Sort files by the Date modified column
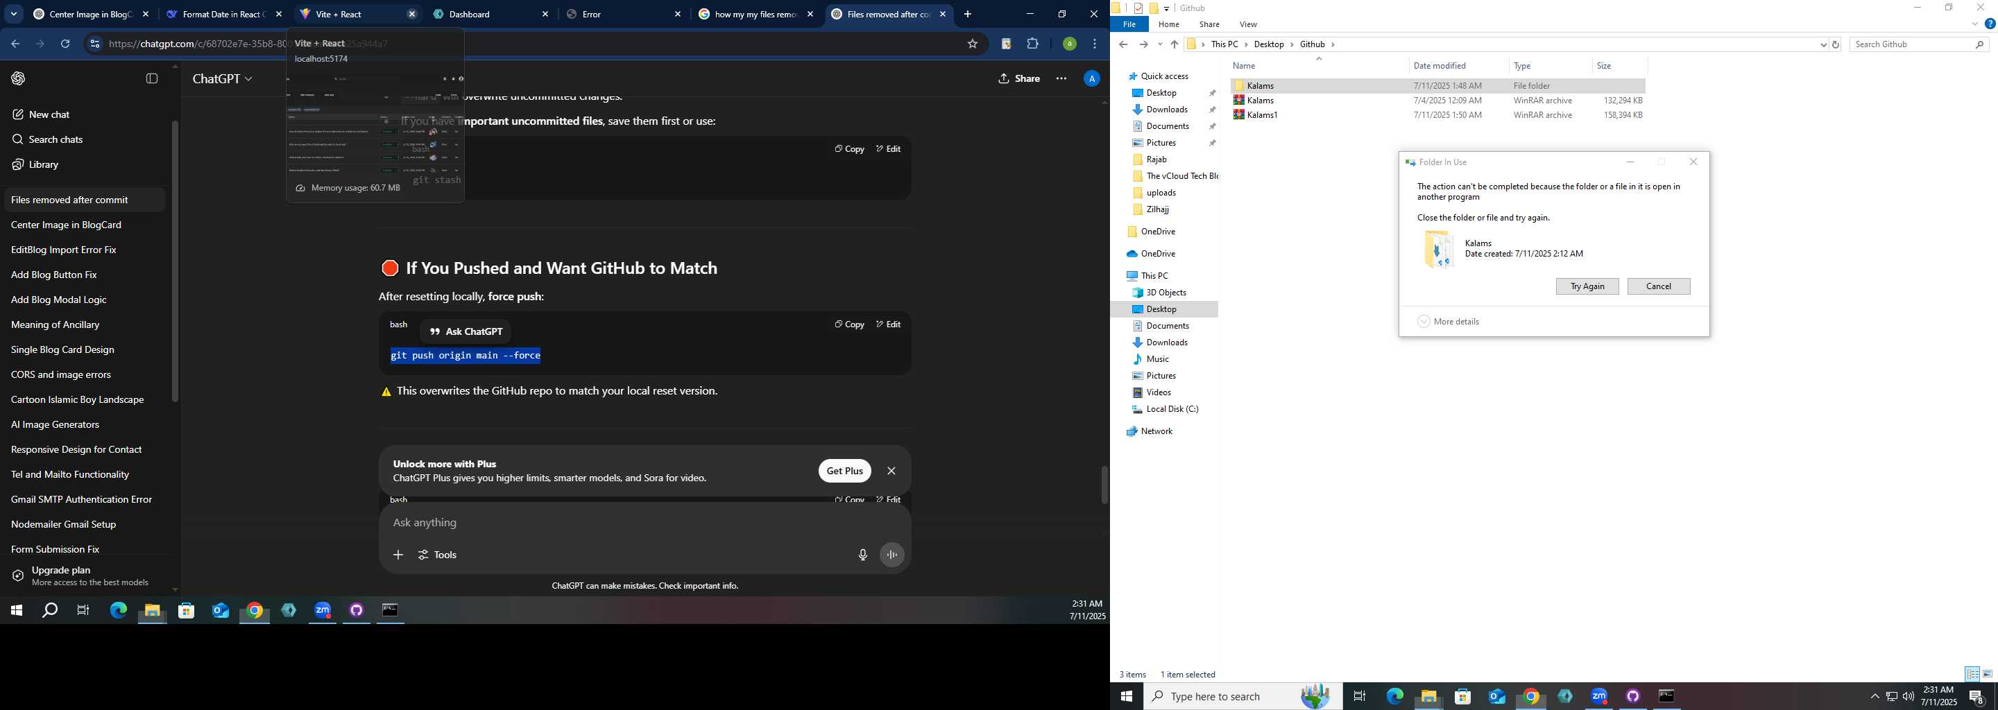This screenshot has width=1998, height=710. point(1458,66)
